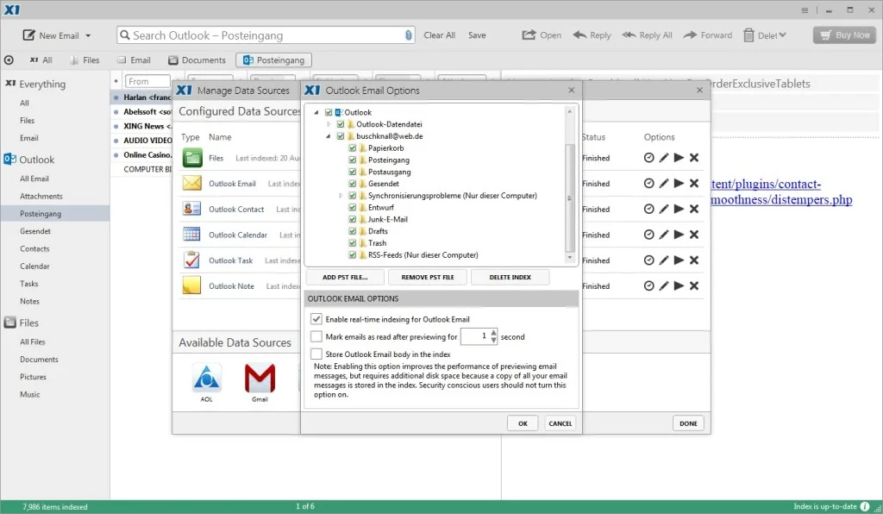Click the New Email compose icon
The width and height of the screenshot is (883, 514).
pyautogui.click(x=28, y=34)
